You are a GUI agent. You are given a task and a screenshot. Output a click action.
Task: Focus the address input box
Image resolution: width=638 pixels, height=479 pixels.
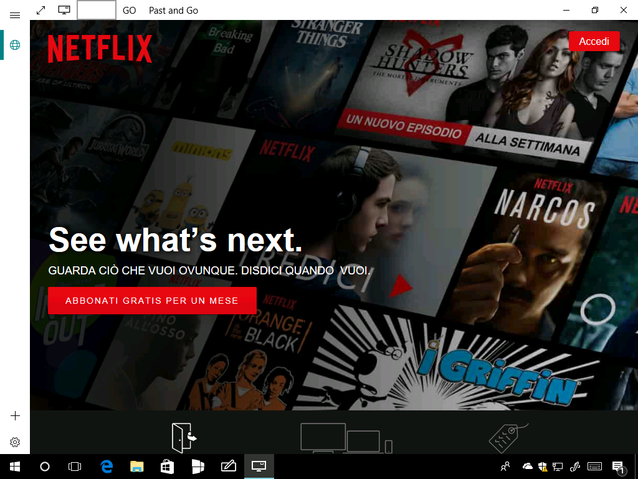(x=97, y=10)
